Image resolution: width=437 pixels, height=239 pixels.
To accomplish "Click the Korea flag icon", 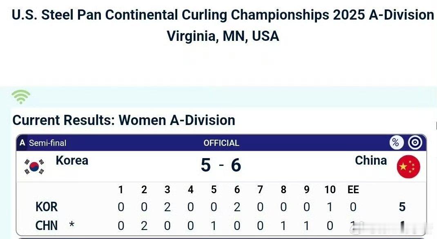I will tap(34, 166).
